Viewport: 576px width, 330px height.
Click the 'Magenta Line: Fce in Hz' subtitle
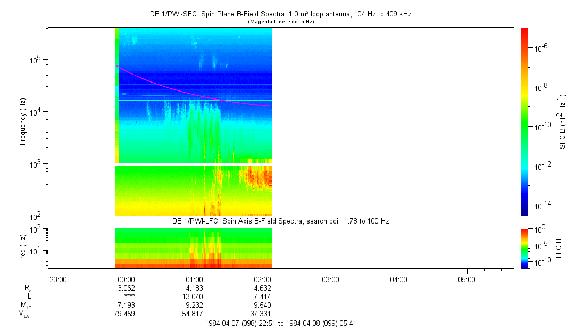[280, 21]
